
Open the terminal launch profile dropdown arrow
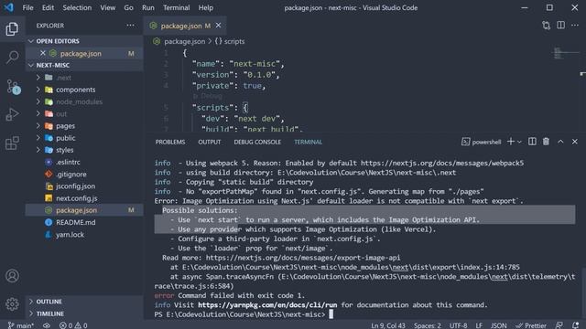519,143
